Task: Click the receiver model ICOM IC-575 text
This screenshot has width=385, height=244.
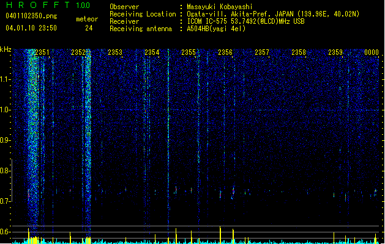Action: pos(207,21)
